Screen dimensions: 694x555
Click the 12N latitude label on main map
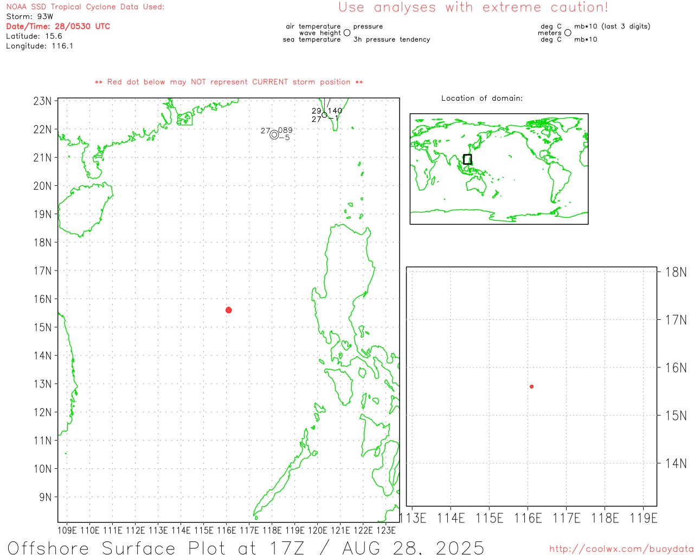coord(42,412)
